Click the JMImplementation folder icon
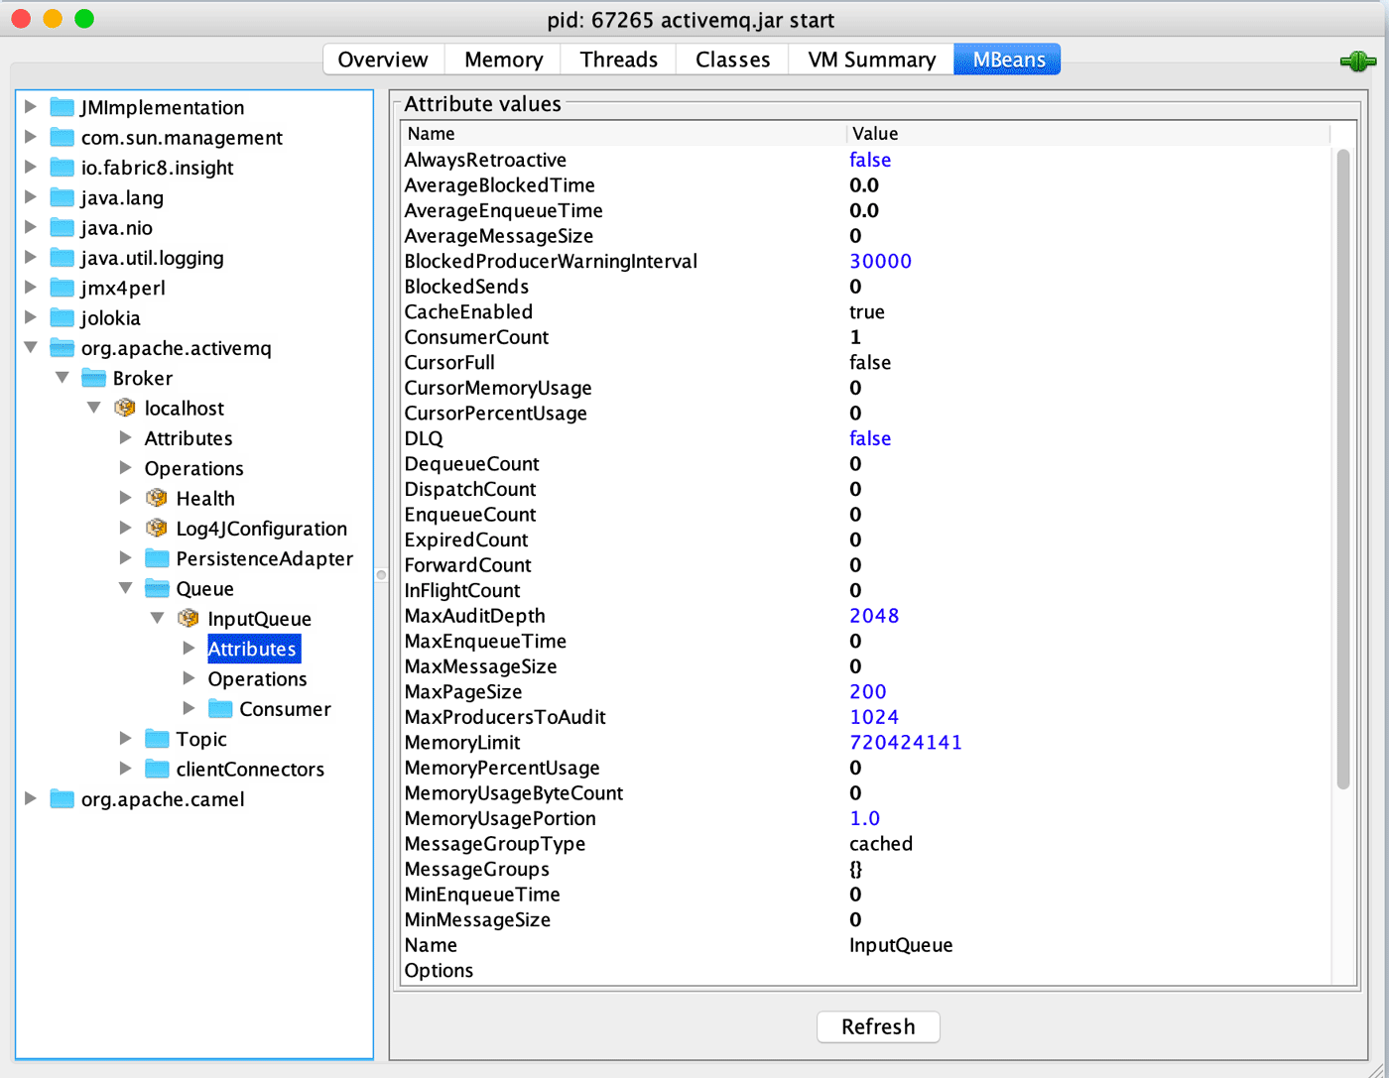Image resolution: width=1389 pixels, height=1078 pixels. tap(63, 107)
